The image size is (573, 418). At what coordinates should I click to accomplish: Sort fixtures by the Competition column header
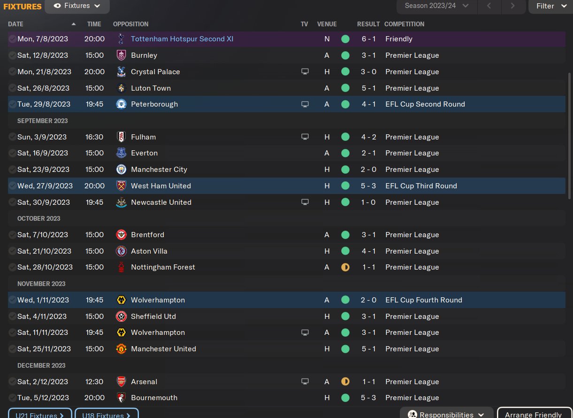pos(404,24)
